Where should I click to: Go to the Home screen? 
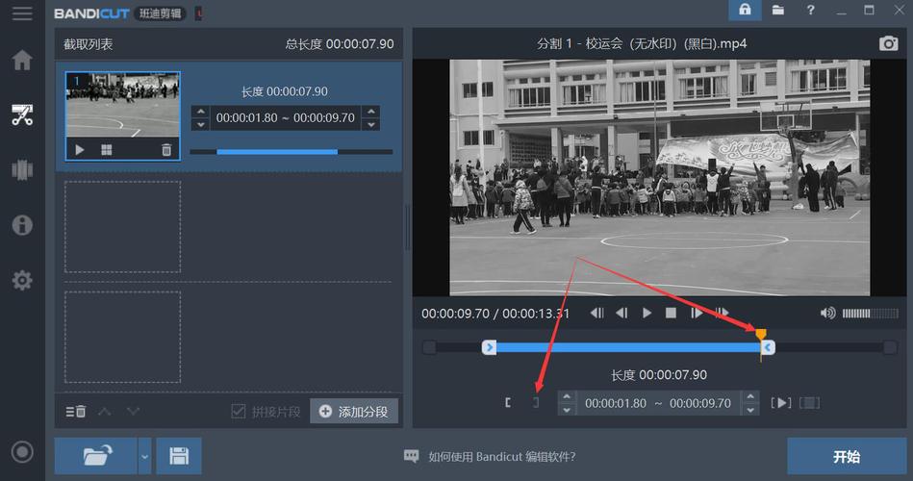[x=22, y=60]
